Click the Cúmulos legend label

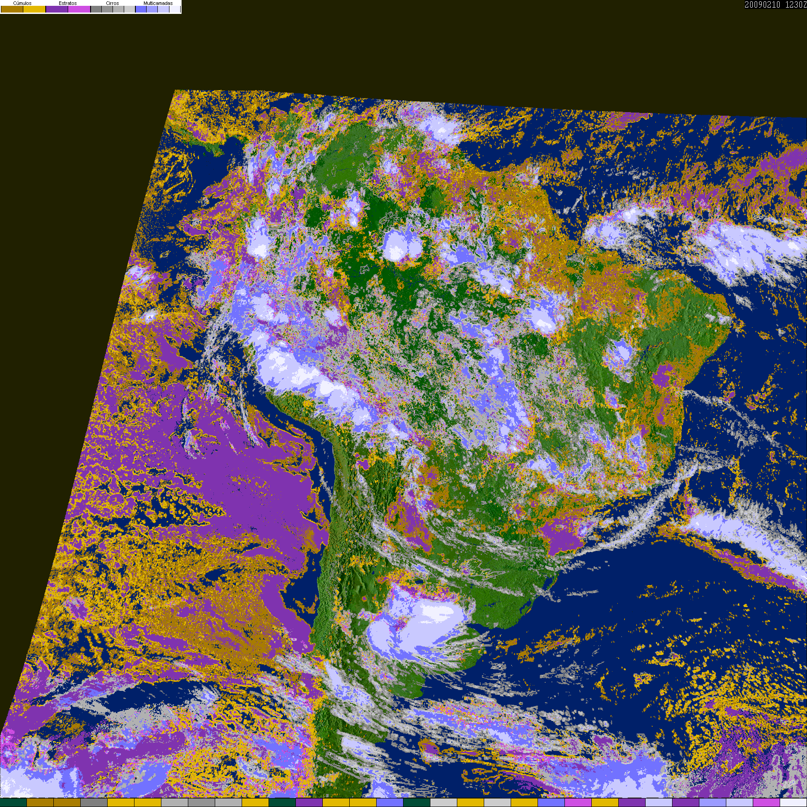click(22, 3)
